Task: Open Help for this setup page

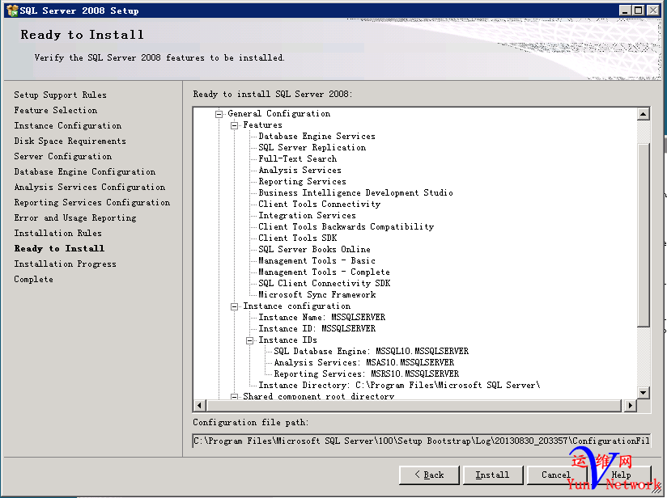Action: [621, 475]
